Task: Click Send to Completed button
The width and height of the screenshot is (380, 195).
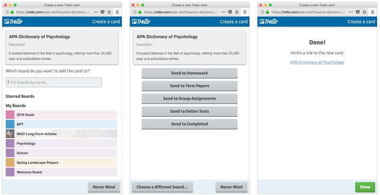Action: coord(190,124)
